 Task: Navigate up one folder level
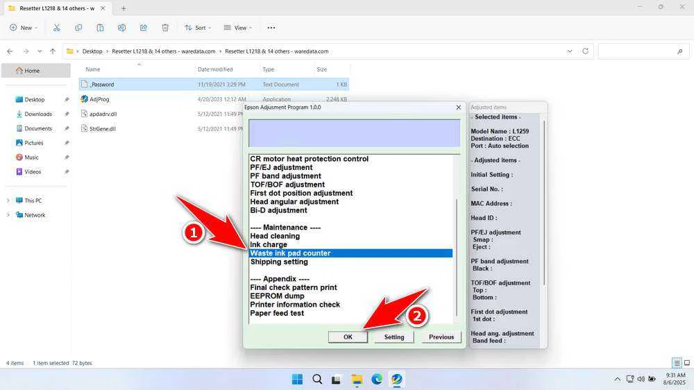tap(53, 51)
